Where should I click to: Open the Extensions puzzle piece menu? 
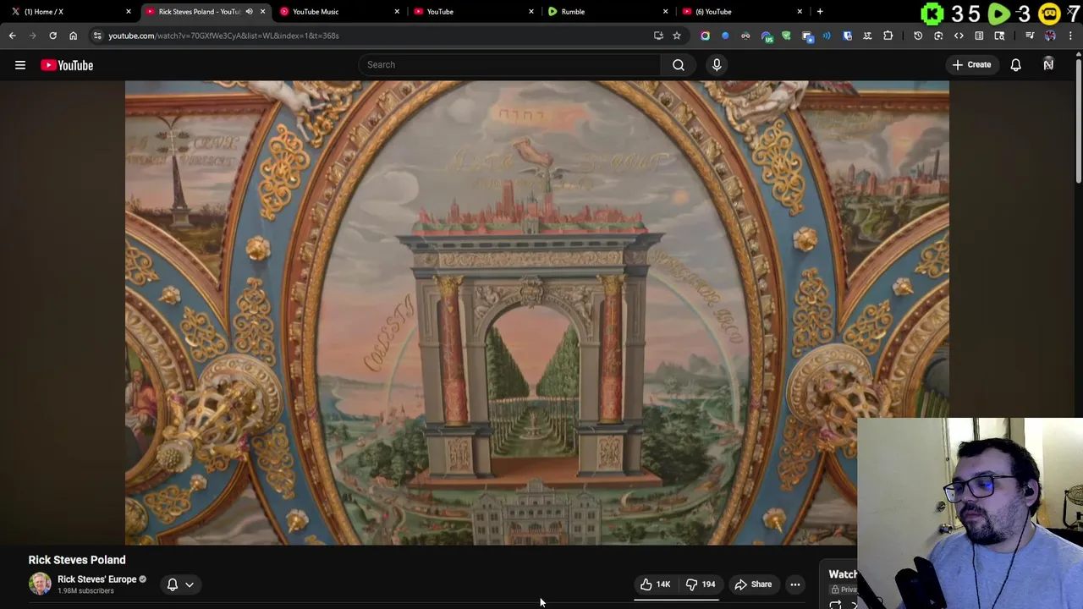(x=888, y=36)
